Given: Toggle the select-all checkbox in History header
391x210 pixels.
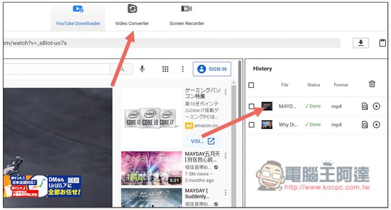Looking at the screenshot, I should coord(251,85).
